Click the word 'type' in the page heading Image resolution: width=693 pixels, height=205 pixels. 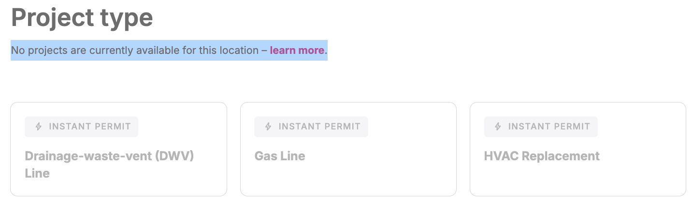pyautogui.click(x=127, y=18)
